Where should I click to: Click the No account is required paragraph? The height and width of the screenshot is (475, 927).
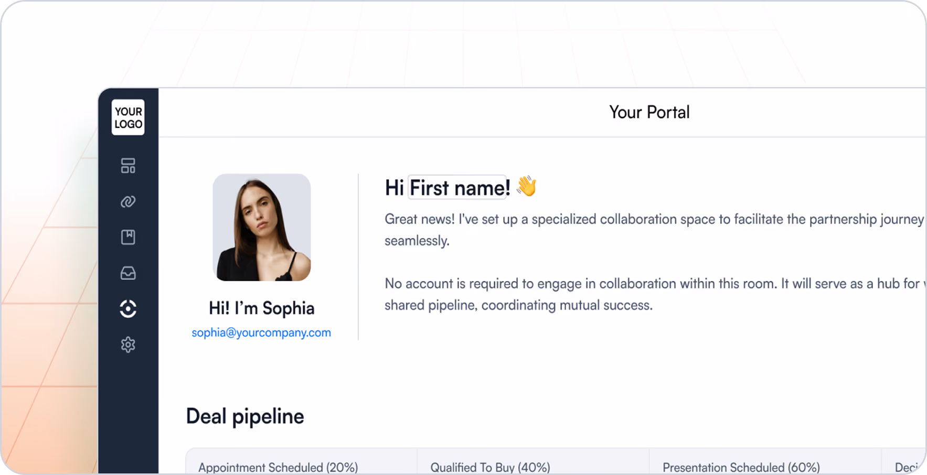click(x=655, y=294)
